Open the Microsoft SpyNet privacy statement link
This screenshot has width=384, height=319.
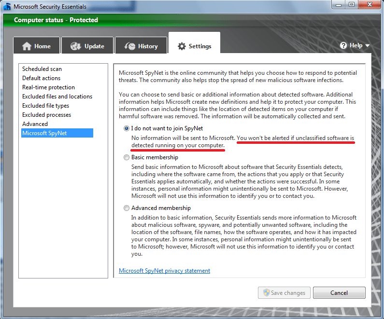pos(164,271)
